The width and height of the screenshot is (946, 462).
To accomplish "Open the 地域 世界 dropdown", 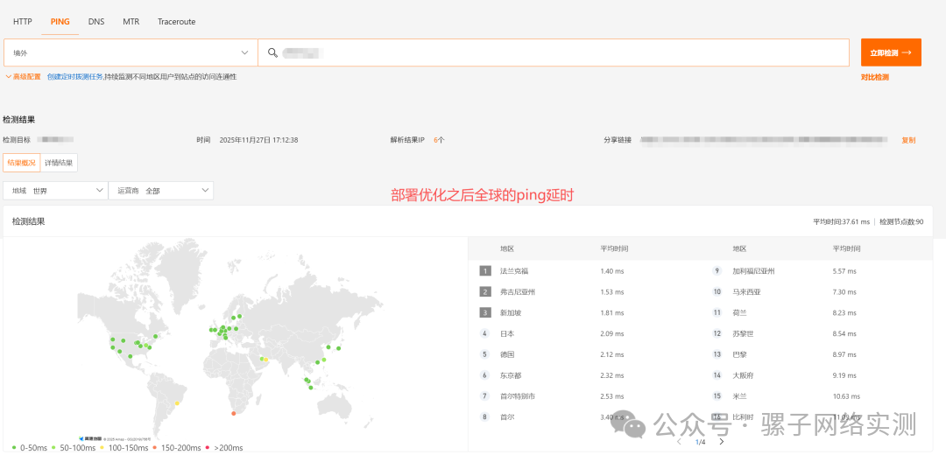I will 55,191.
